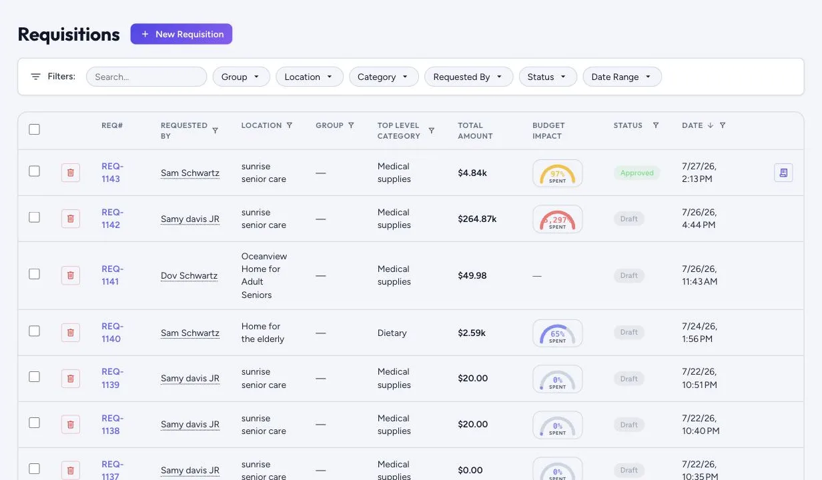Check the box for REQ-1143
The width and height of the screenshot is (822, 480).
35,171
